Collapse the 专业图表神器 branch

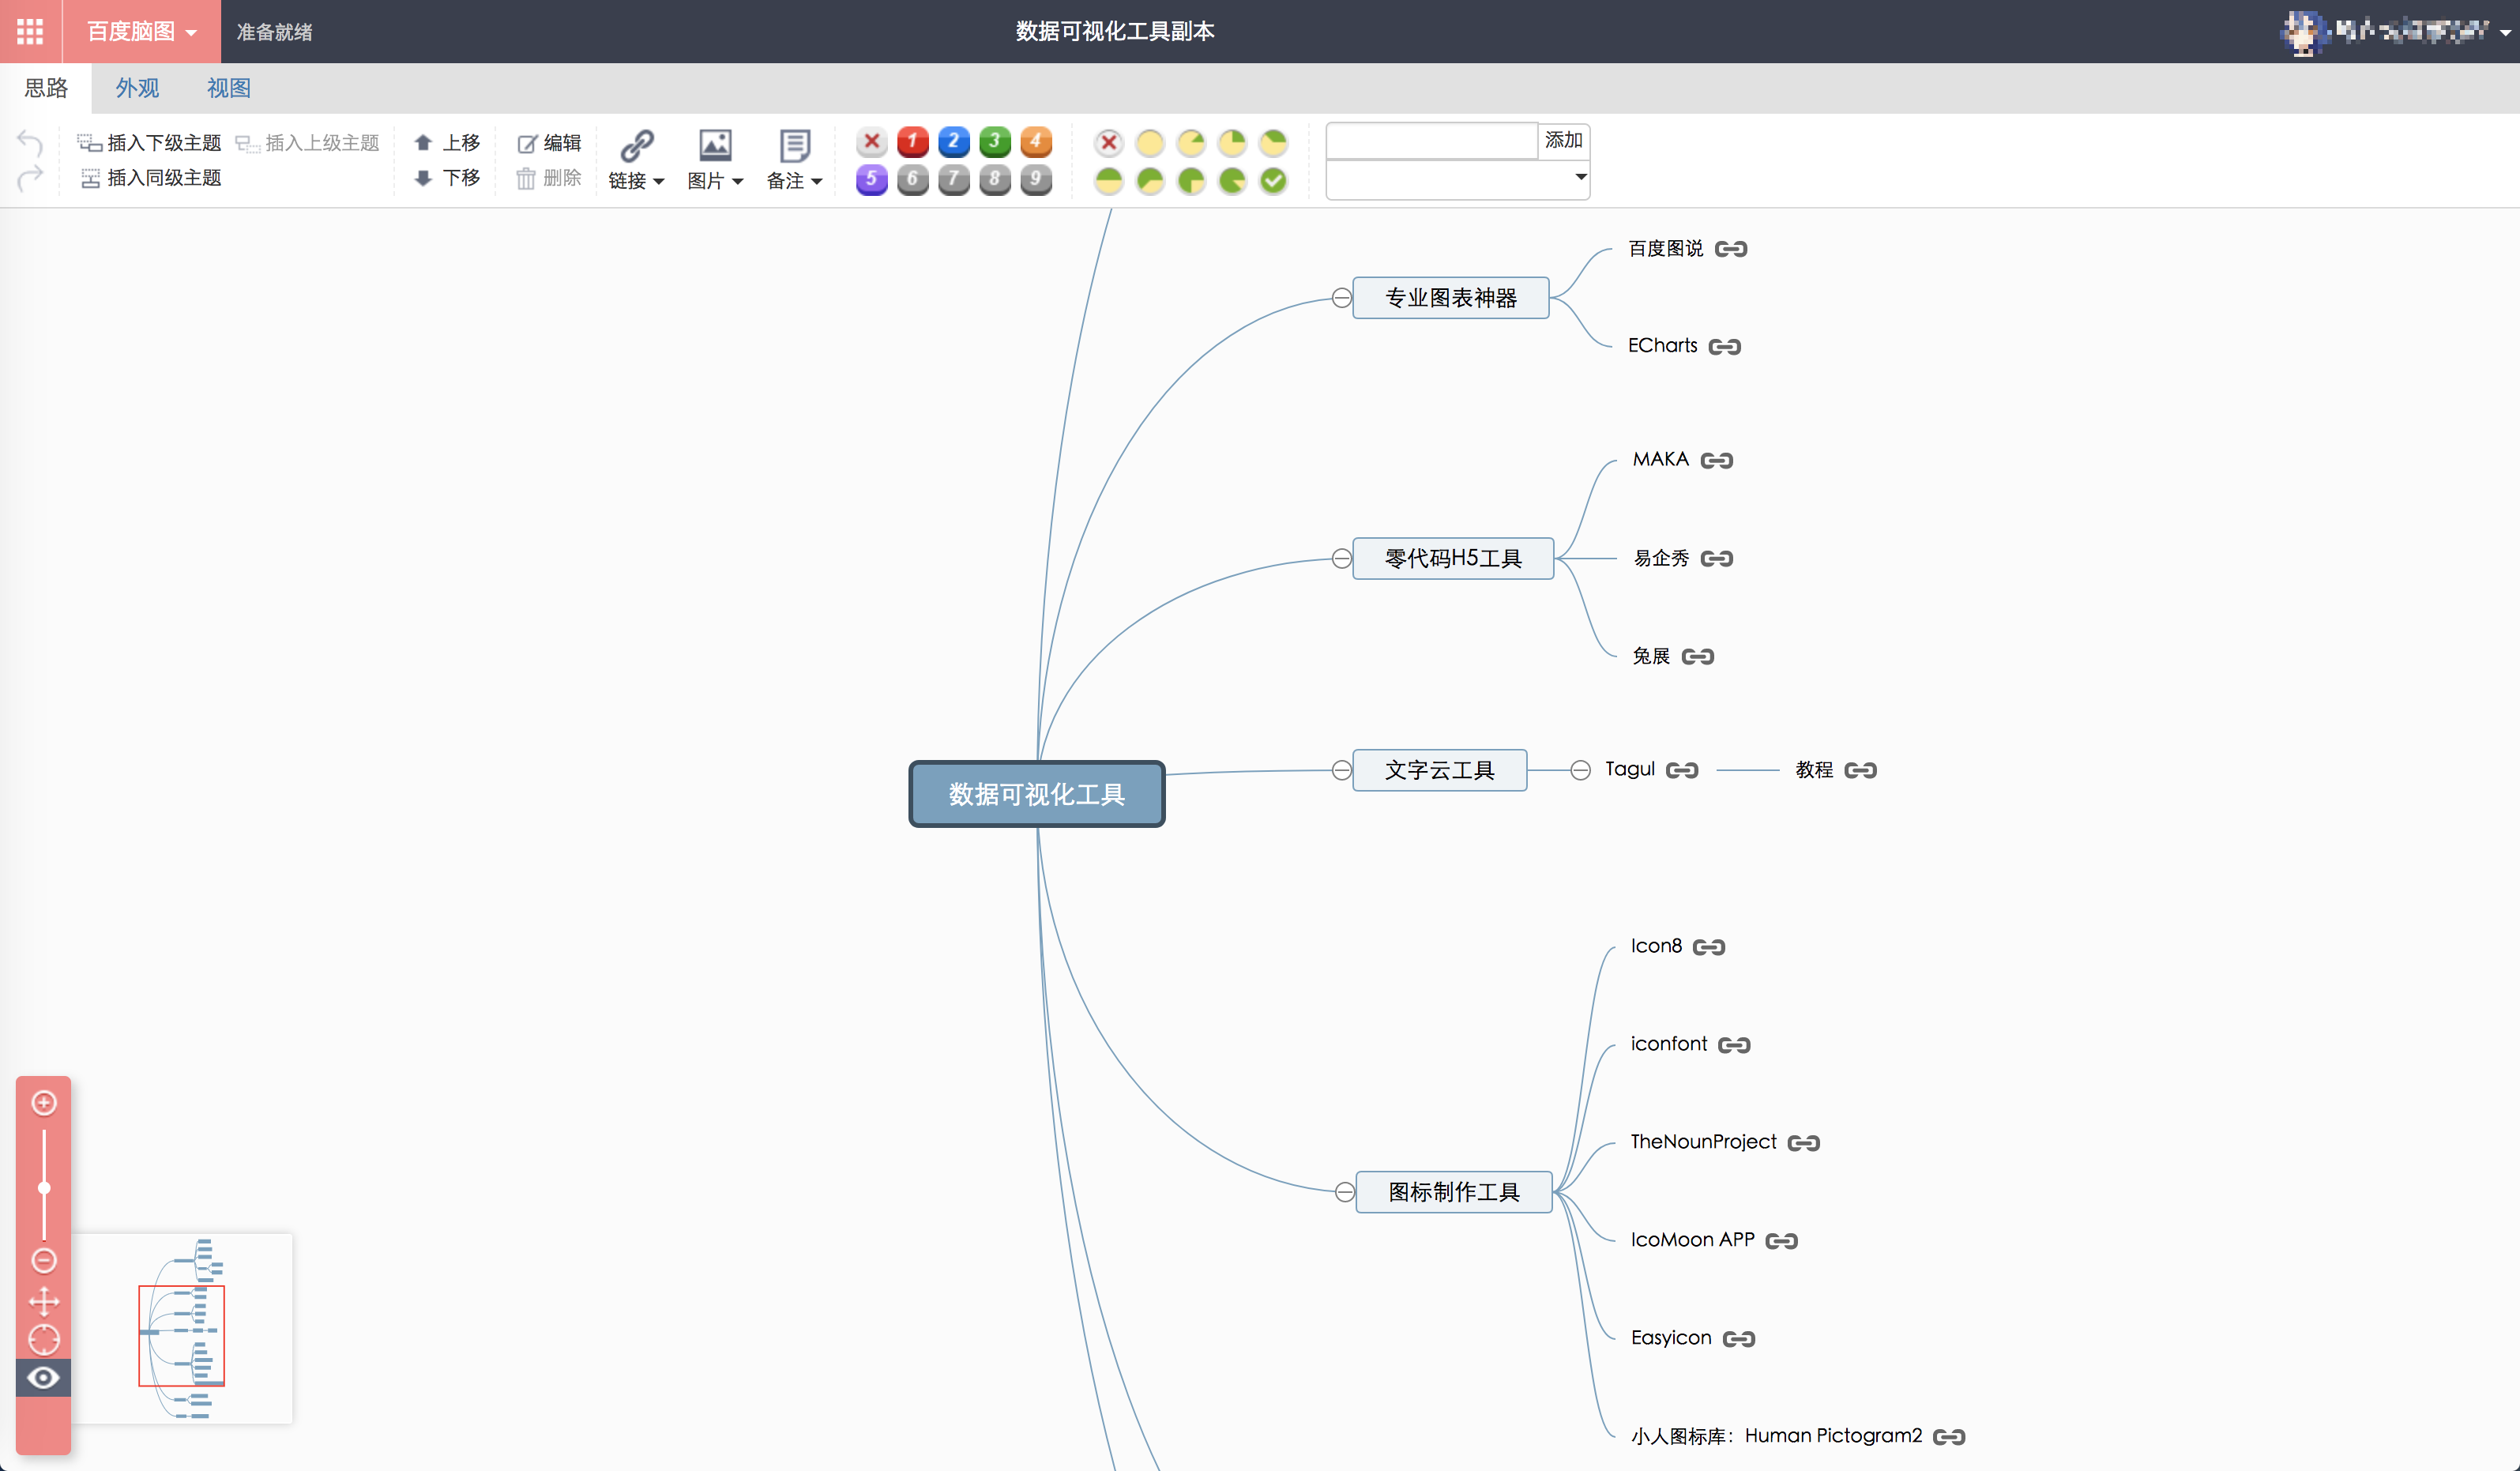[1342, 298]
